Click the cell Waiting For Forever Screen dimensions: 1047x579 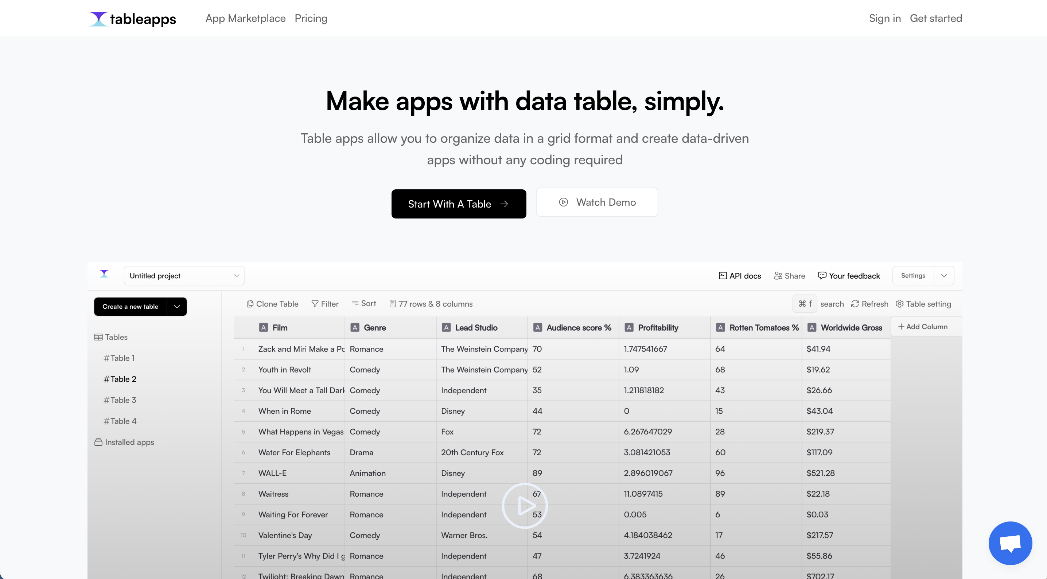(300, 515)
